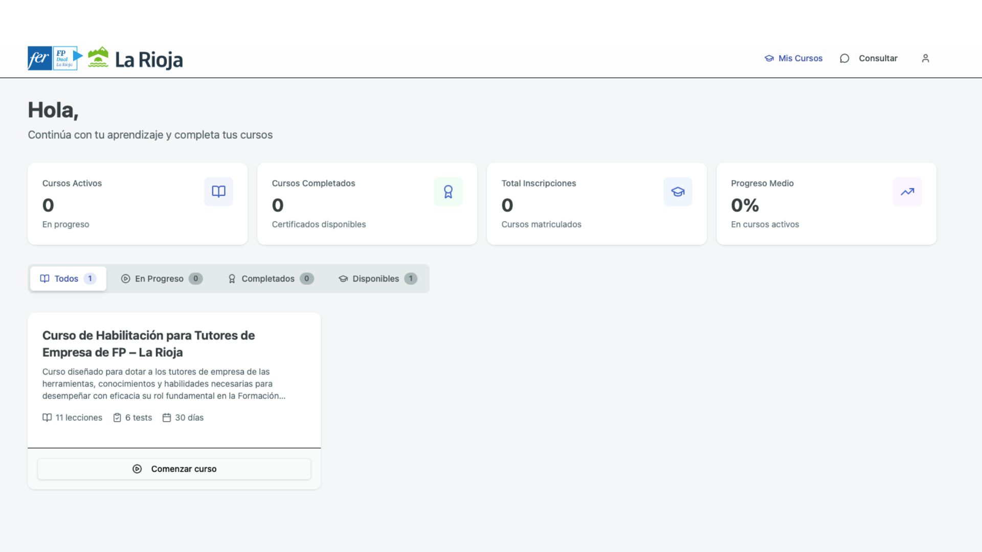Screen dimensions: 982x552
Task: Click the clipboard icon next to 6 tests
Action: (117, 418)
